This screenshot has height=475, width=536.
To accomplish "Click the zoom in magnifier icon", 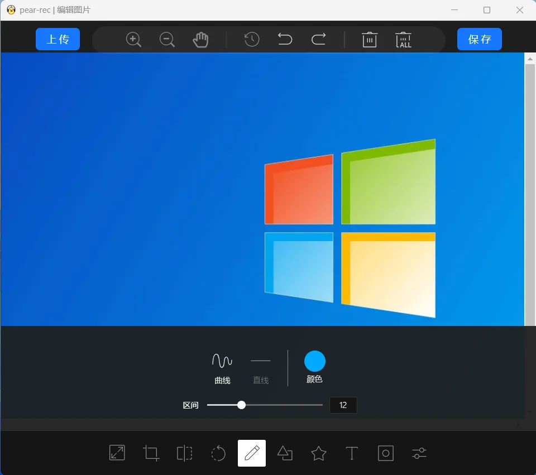I will (133, 39).
